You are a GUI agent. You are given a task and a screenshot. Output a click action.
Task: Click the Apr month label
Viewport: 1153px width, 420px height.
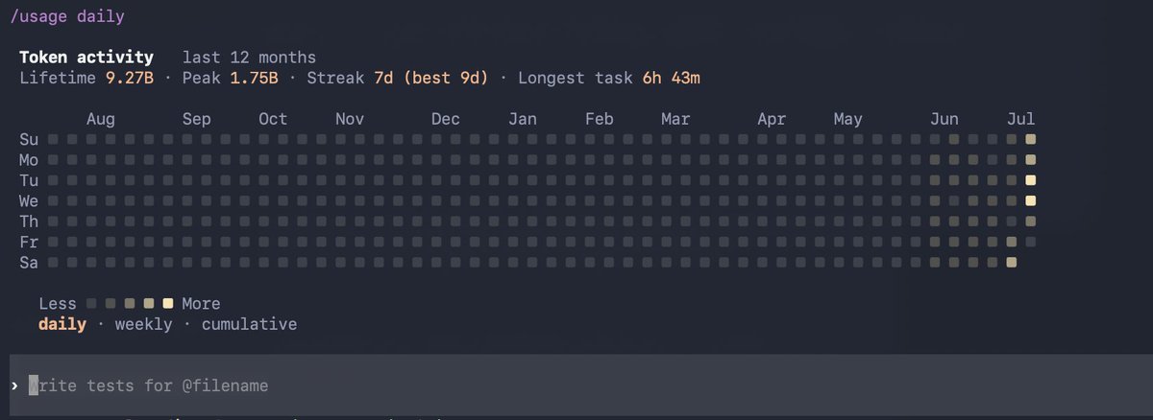(x=772, y=119)
